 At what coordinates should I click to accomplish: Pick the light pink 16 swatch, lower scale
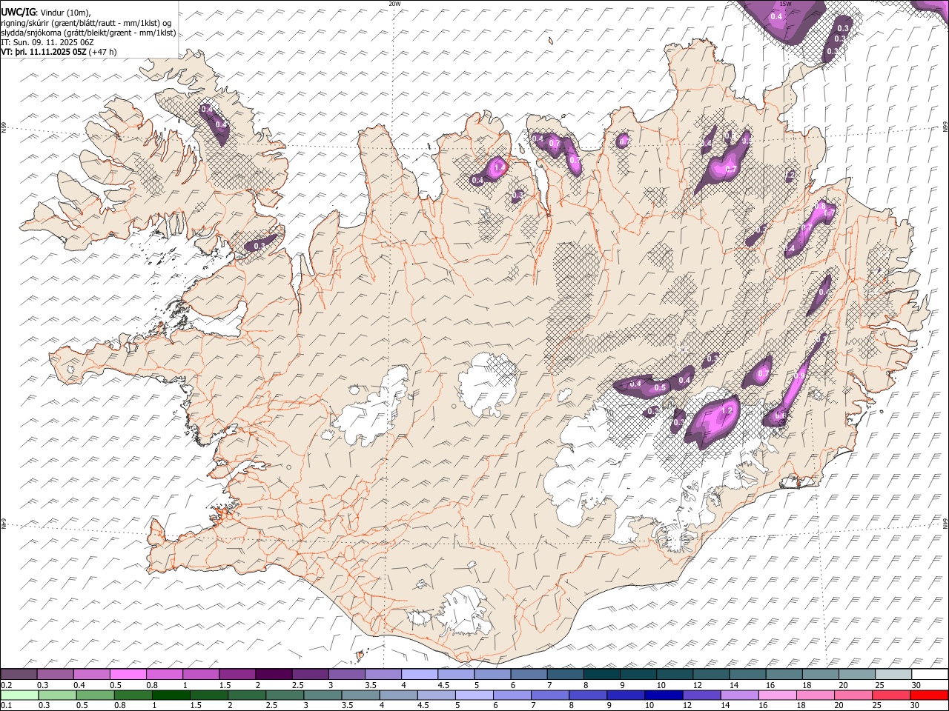[x=778, y=695]
